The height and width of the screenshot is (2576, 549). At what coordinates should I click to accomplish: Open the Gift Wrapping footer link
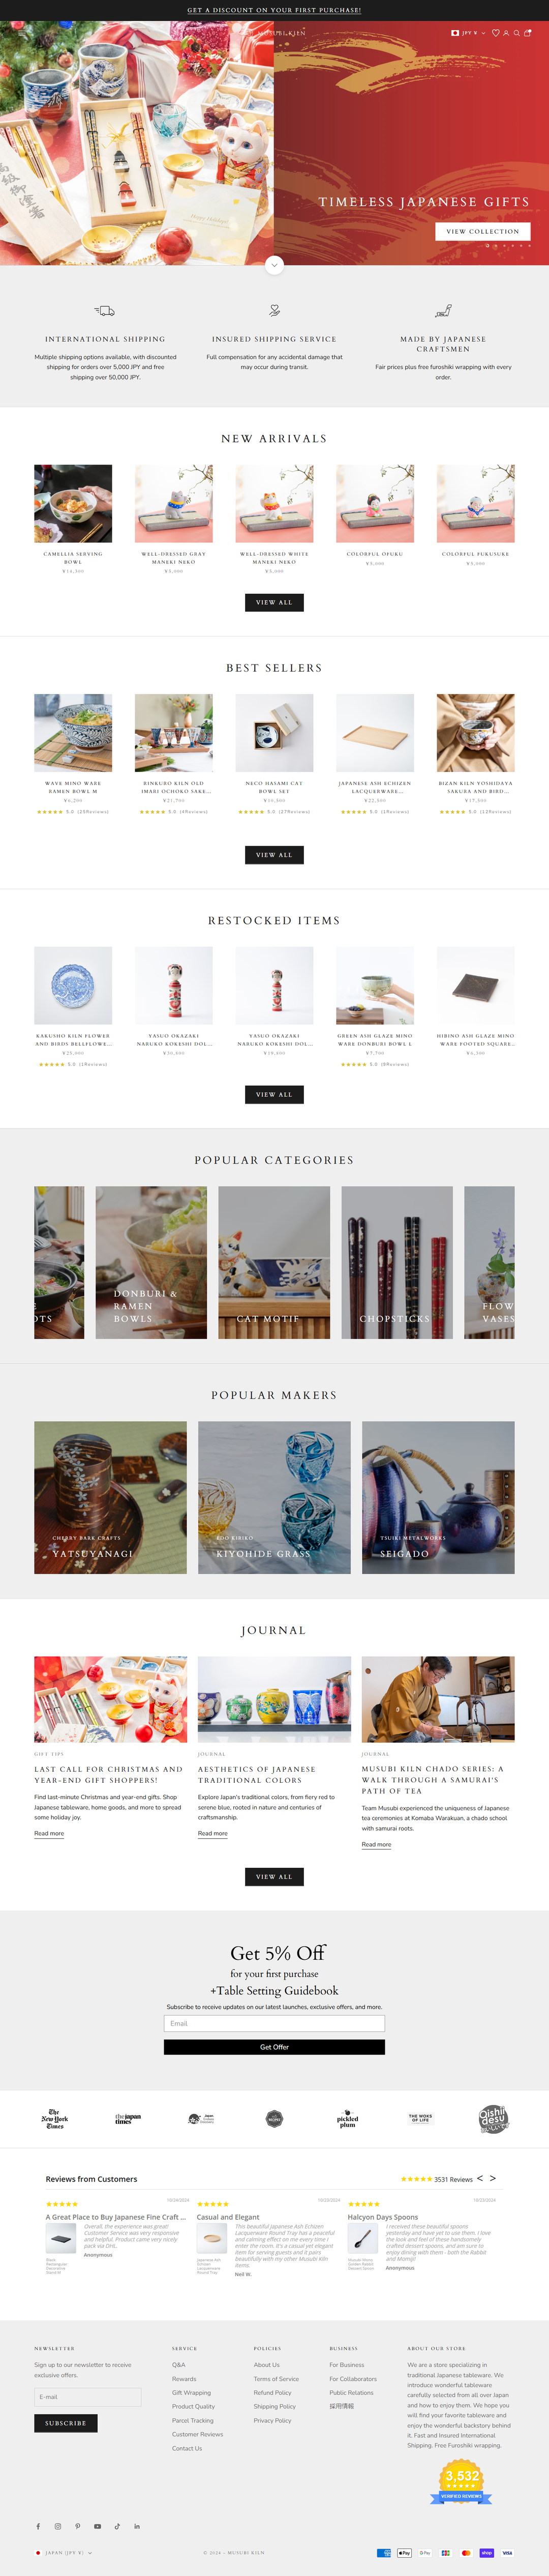191,2393
